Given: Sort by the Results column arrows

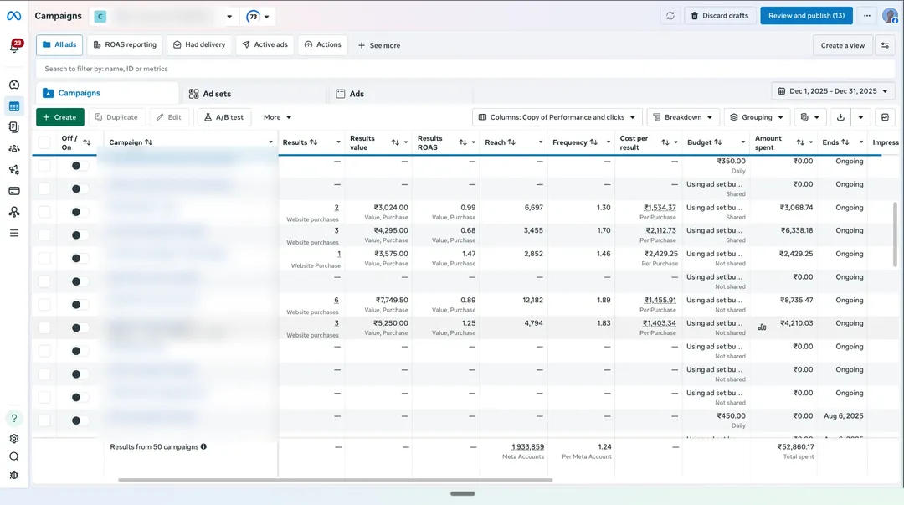Looking at the screenshot, I should tap(314, 142).
